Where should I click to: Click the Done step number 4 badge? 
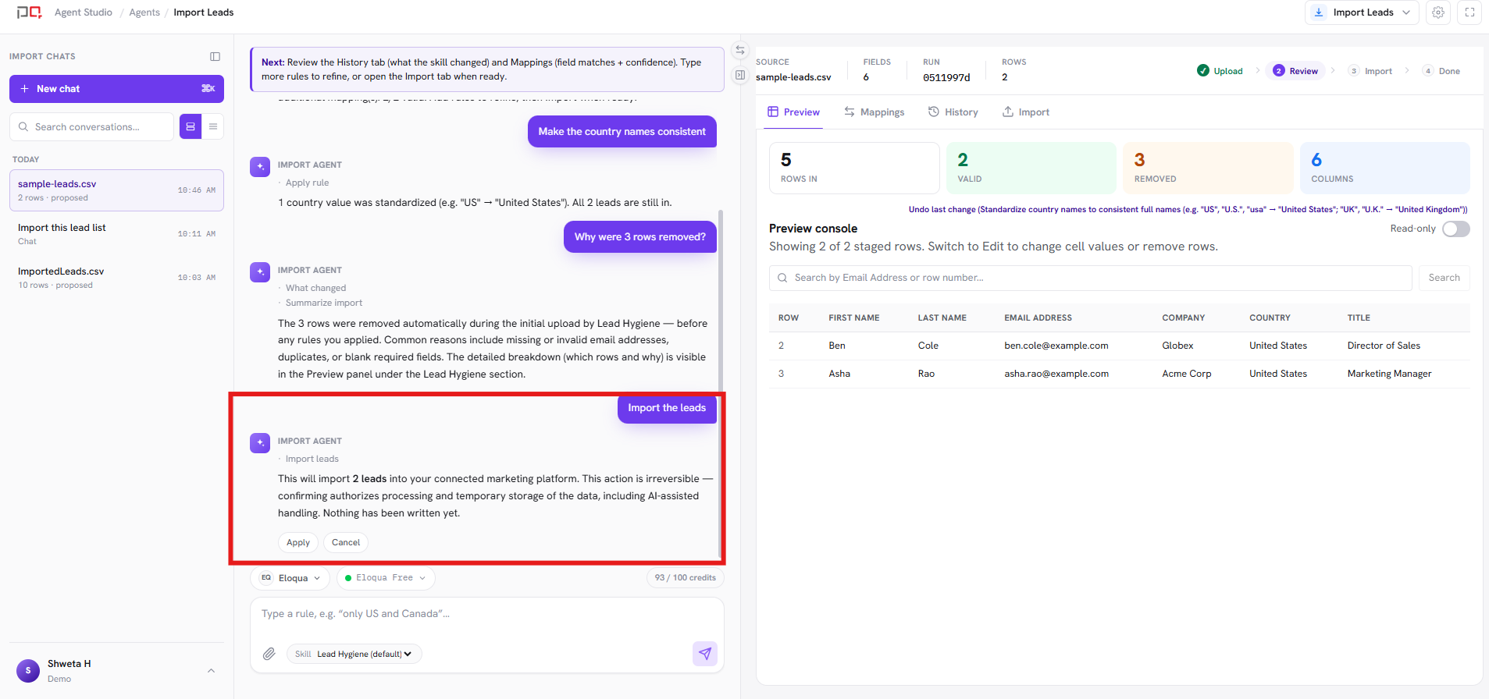(x=1428, y=71)
